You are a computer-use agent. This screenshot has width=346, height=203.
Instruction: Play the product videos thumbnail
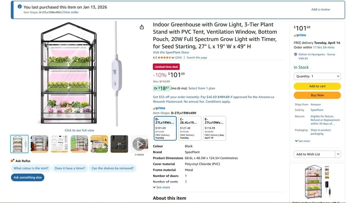click(x=139, y=144)
